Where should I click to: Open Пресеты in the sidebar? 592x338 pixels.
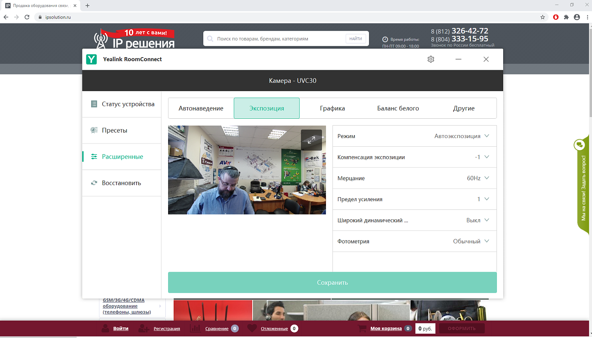point(114,130)
